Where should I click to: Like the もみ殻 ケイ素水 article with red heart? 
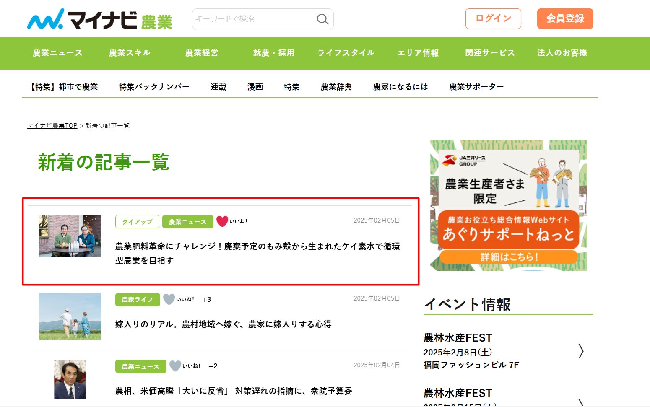pyautogui.click(x=222, y=221)
